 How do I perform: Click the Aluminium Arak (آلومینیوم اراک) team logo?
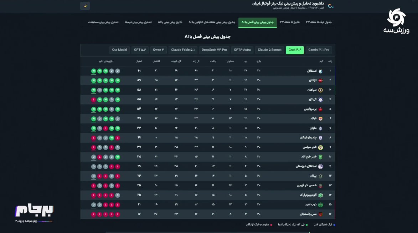point(320,195)
